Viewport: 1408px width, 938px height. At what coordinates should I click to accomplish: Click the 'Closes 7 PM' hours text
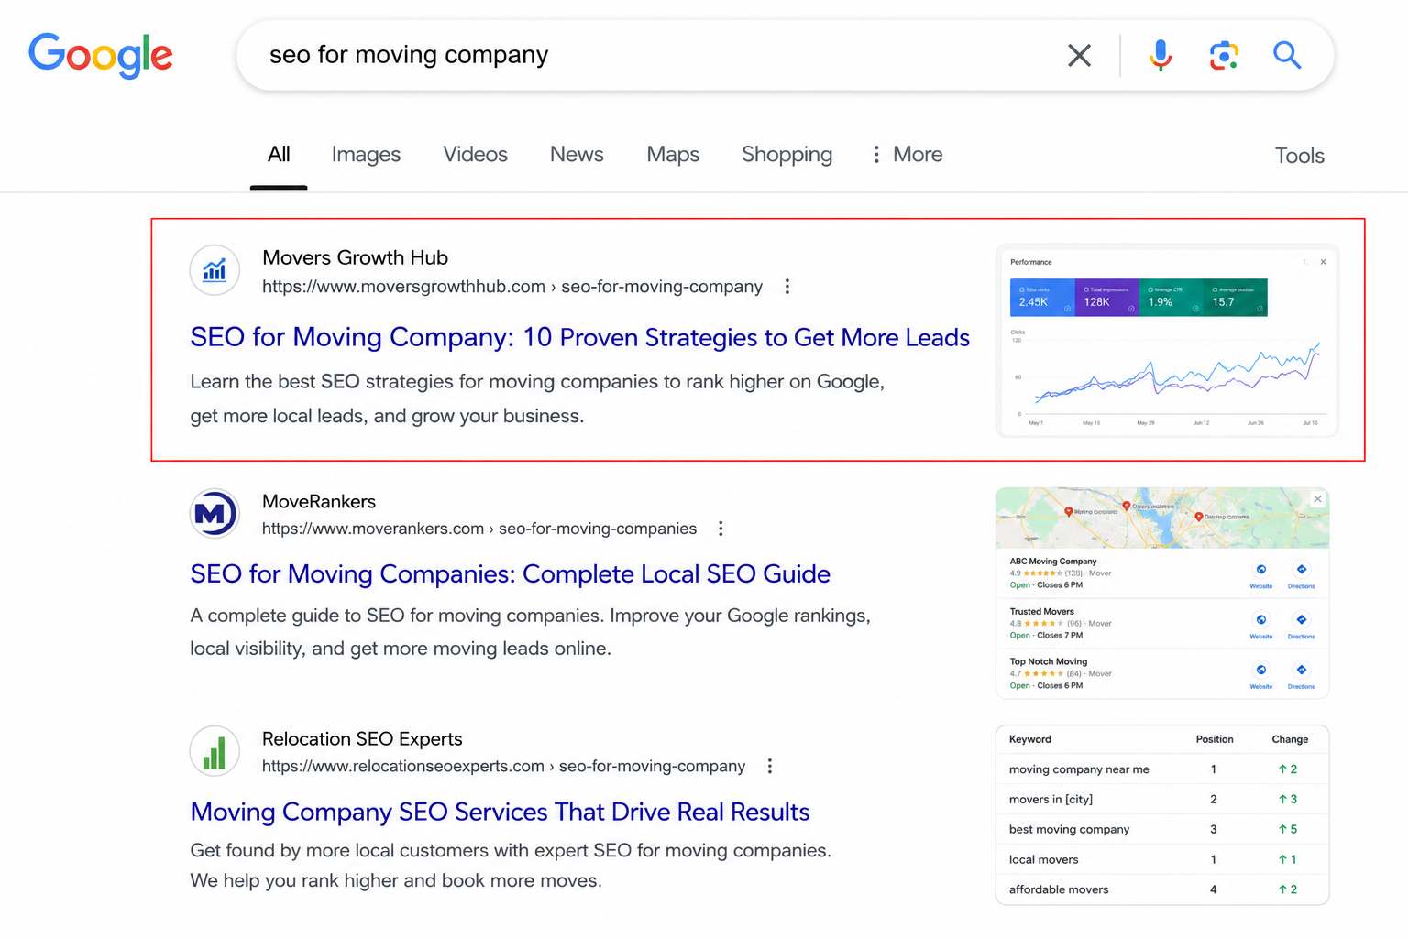pos(1060,636)
